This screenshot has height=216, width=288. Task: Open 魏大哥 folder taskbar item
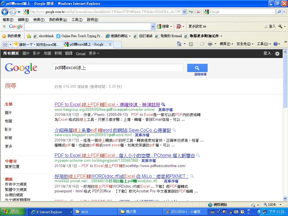pos(140,212)
